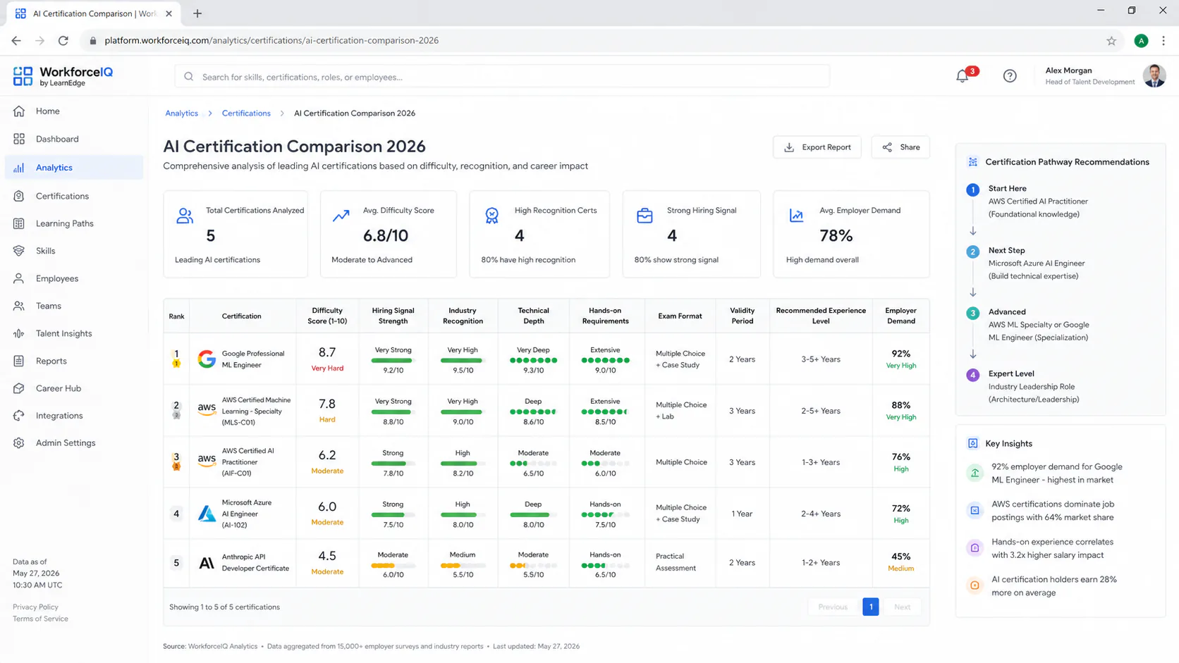Go back in browser history
This screenshot has height=663, width=1179.
click(16, 41)
